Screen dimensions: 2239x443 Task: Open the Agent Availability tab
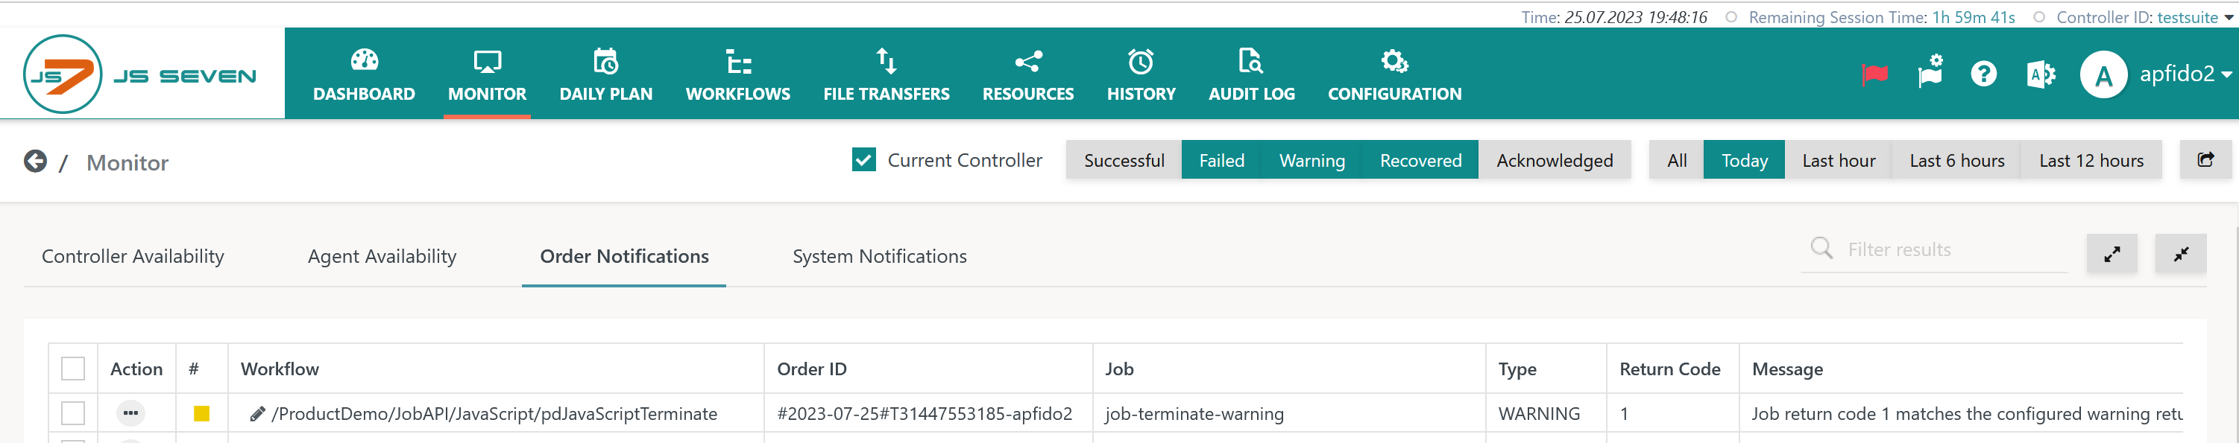pyautogui.click(x=382, y=256)
